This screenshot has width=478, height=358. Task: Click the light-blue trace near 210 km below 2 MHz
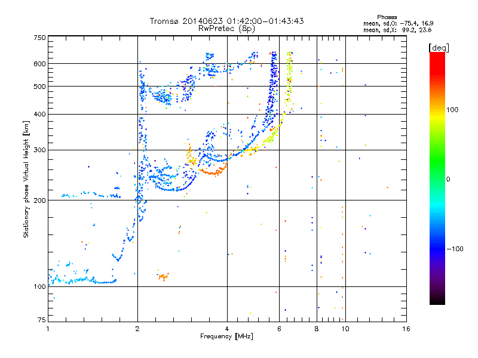[x=91, y=195]
